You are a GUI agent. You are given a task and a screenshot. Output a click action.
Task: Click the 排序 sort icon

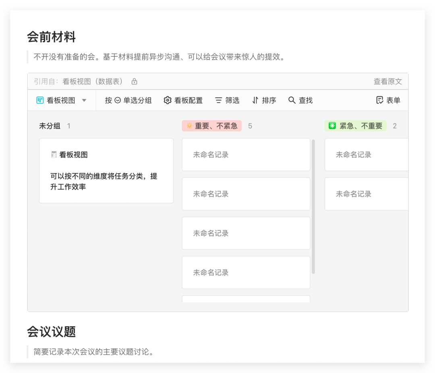[x=255, y=100]
